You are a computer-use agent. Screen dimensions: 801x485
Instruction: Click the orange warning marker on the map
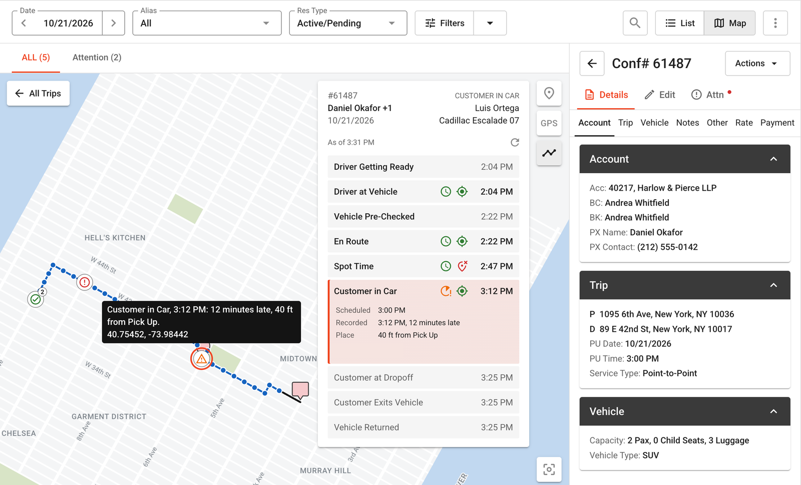tap(202, 359)
